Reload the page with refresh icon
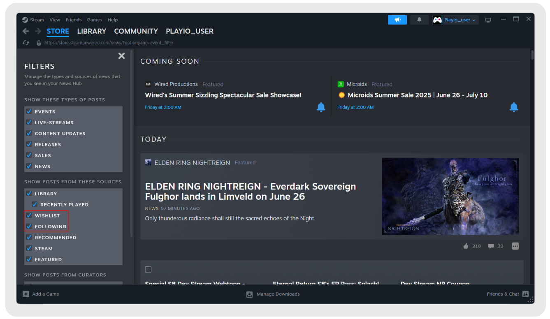 click(26, 43)
